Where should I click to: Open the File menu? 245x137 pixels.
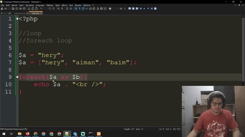pyautogui.click(x=3, y=5)
